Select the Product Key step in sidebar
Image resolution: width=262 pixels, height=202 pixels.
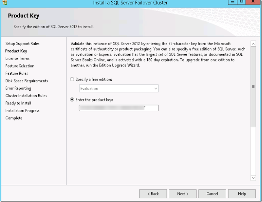(16, 51)
